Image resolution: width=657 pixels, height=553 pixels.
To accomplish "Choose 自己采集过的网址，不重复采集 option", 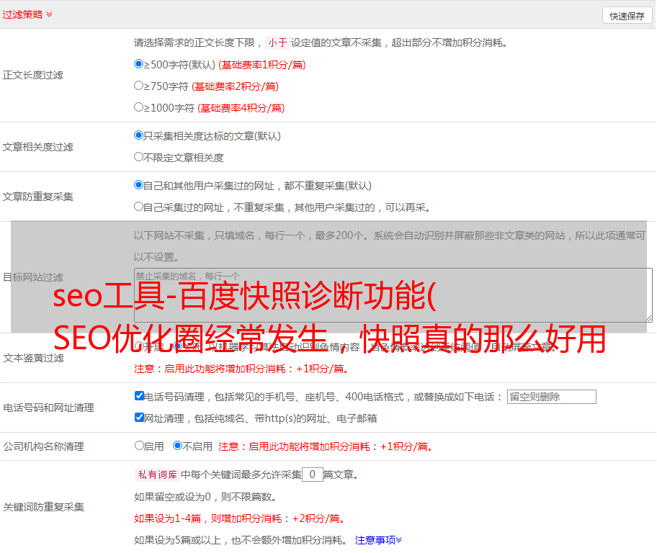I will (138, 206).
